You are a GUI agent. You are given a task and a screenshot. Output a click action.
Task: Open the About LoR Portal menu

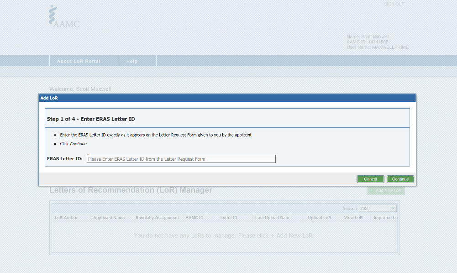click(x=78, y=61)
